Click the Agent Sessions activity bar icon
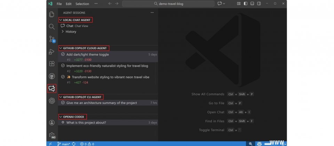The width and height of the screenshot is (334, 146). click(x=52, y=89)
